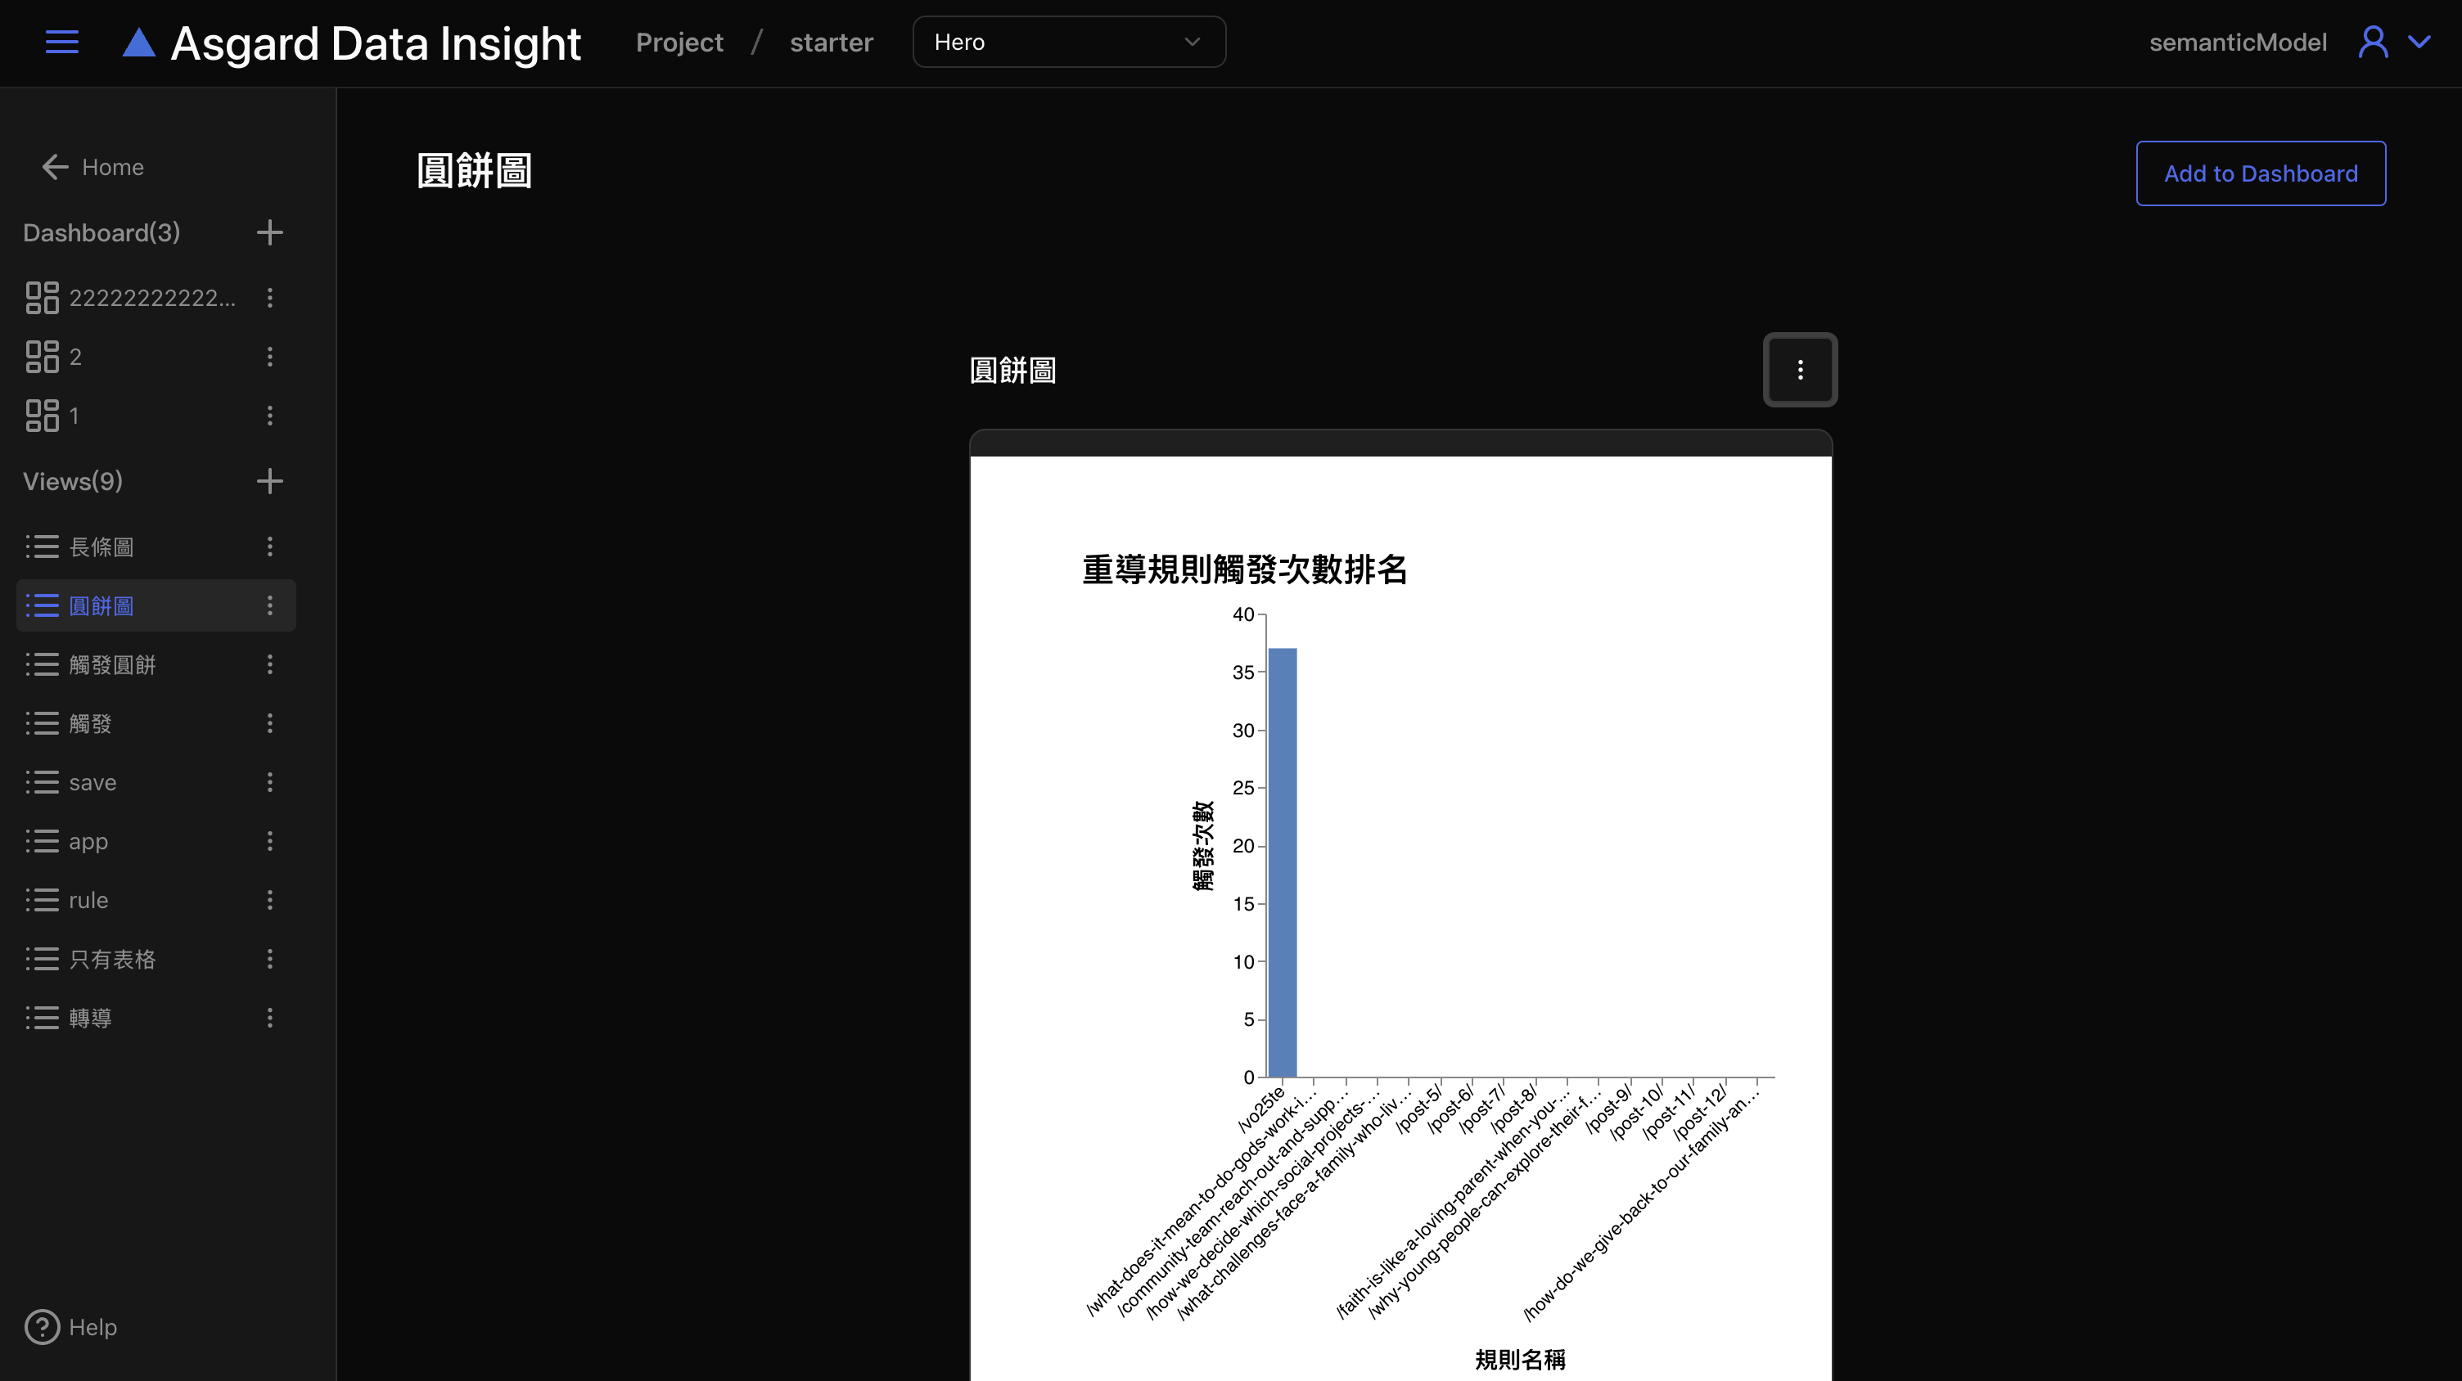Add a new dashboard with plus icon
This screenshot has width=2462, height=1381.
[x=269, y=232]
